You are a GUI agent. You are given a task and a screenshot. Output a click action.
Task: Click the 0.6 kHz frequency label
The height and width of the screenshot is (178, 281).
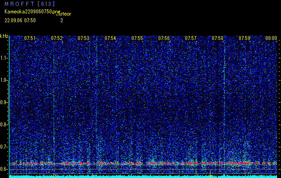(4, 169)
